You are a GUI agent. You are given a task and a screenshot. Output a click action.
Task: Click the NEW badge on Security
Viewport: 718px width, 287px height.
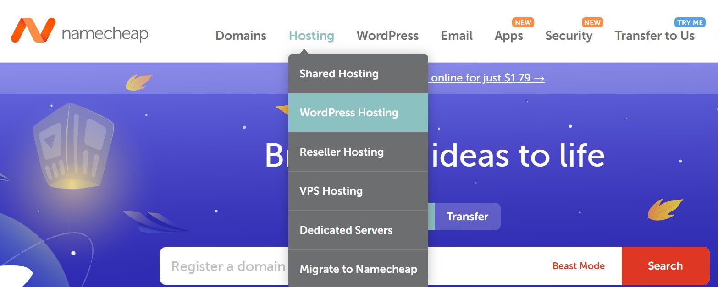pyautogui.click(x=592, y=22)
